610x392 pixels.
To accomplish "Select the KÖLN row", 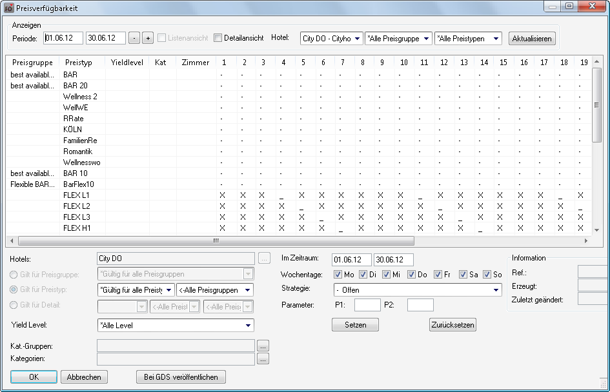I will coord(299,130).
